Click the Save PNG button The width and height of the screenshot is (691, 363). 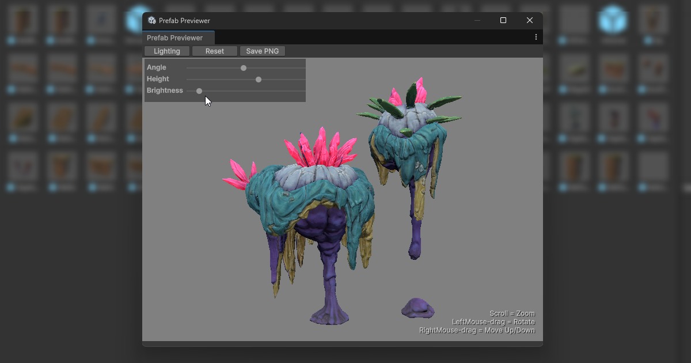tap(263, 51)
